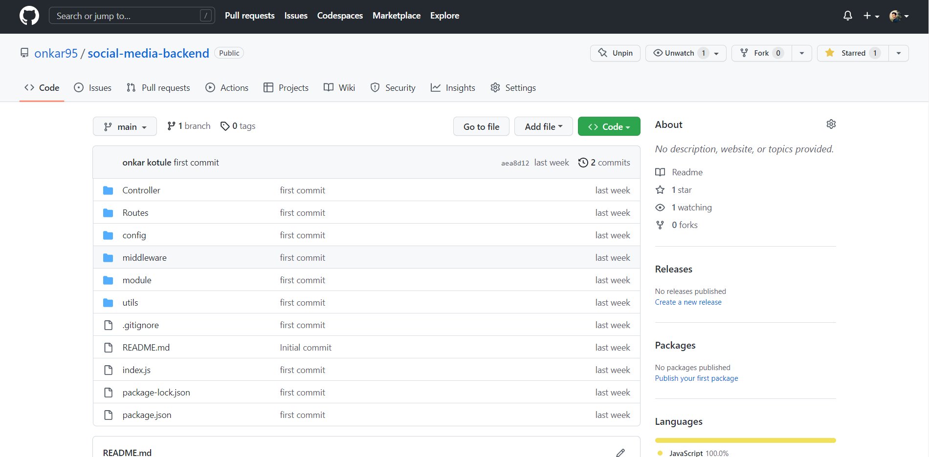Open the Unwatch notifications dropdown
Viewport: 929px width, 457px height.
pos(686,53)
